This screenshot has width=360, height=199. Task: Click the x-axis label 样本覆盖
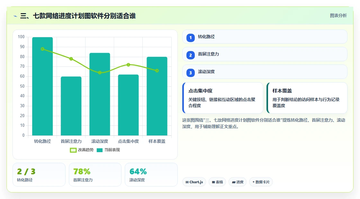(157, 141)
